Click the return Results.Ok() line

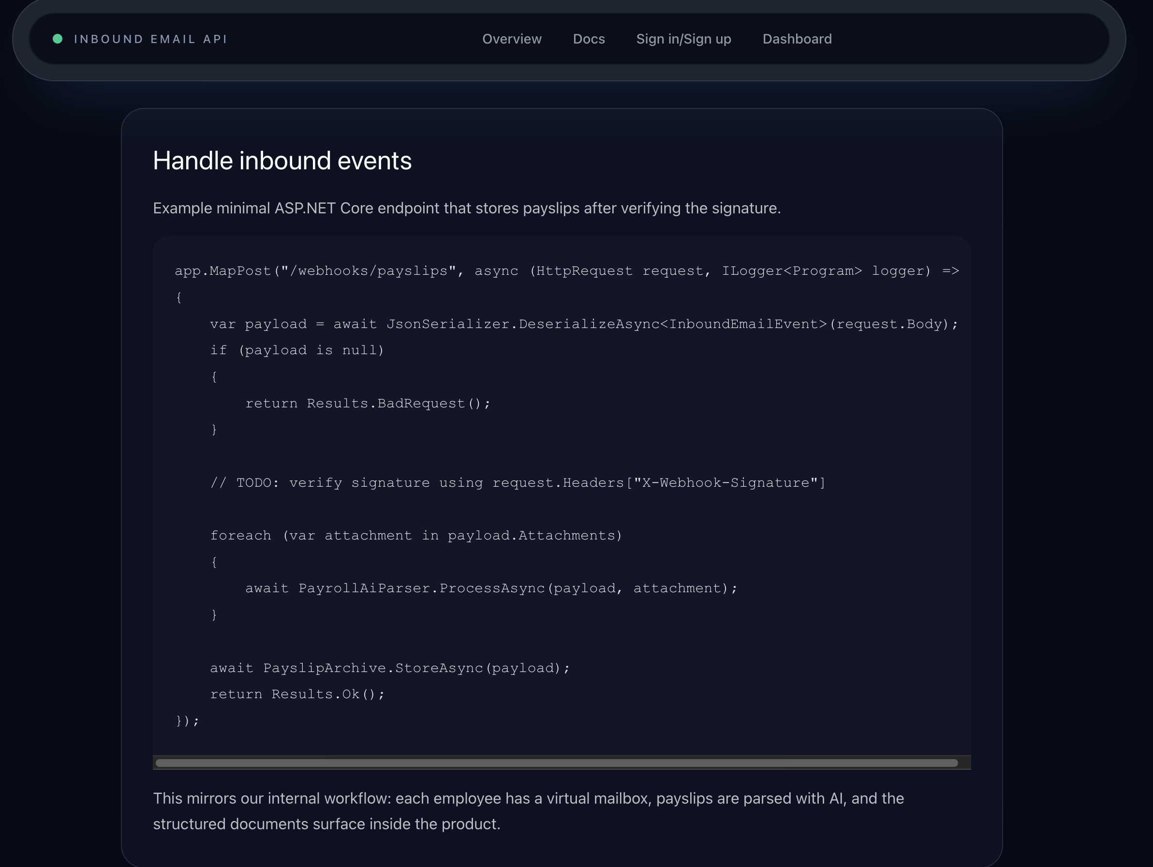point(297,694)
